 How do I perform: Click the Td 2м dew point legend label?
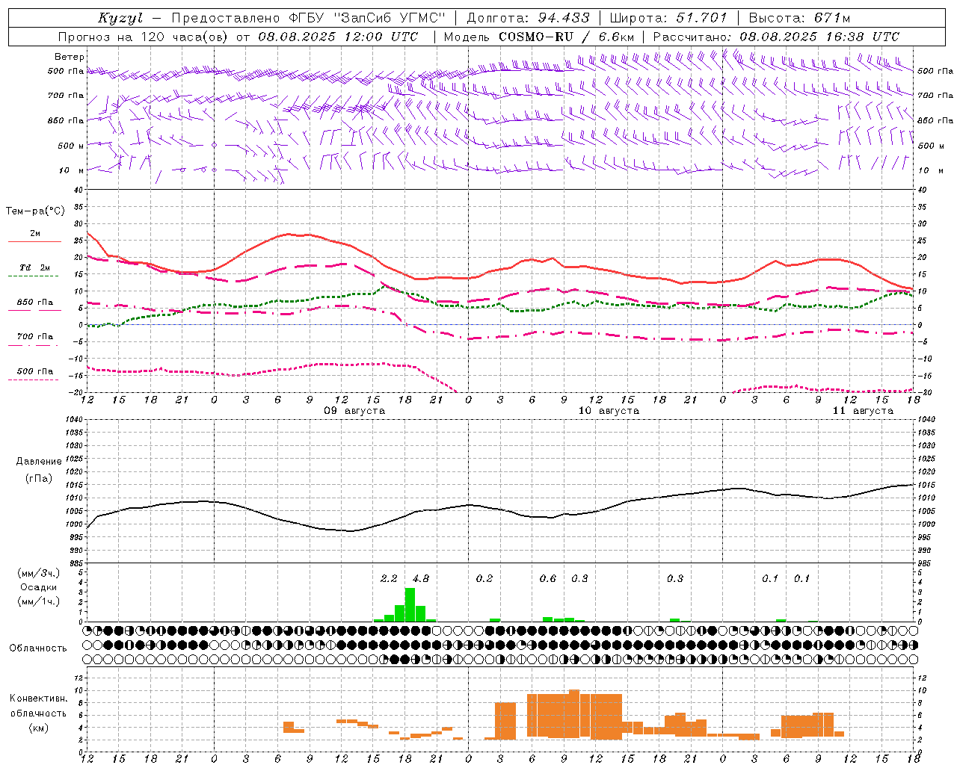point(35,267)
